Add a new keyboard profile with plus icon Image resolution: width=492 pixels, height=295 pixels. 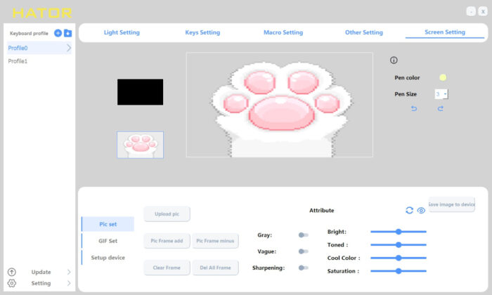pos(58,33)
